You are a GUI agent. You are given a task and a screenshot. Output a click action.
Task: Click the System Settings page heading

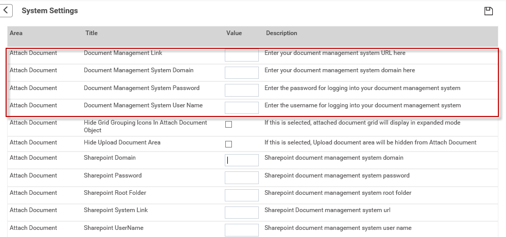[x=50, y=11]
